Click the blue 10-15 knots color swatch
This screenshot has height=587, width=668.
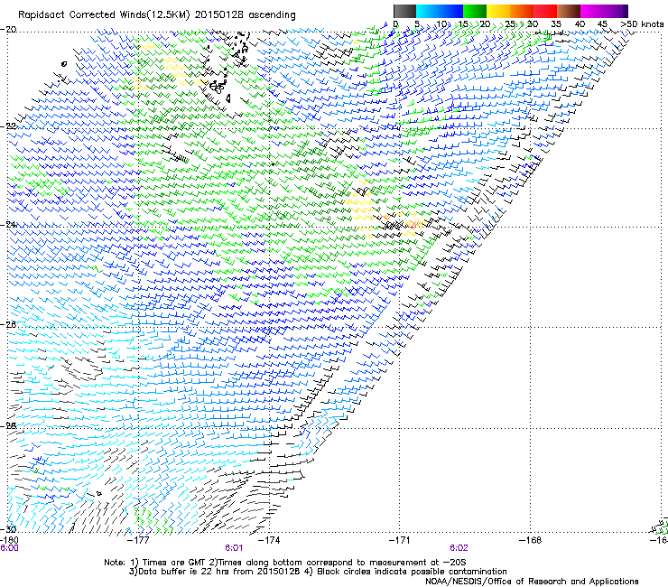[x=451, y=11]
